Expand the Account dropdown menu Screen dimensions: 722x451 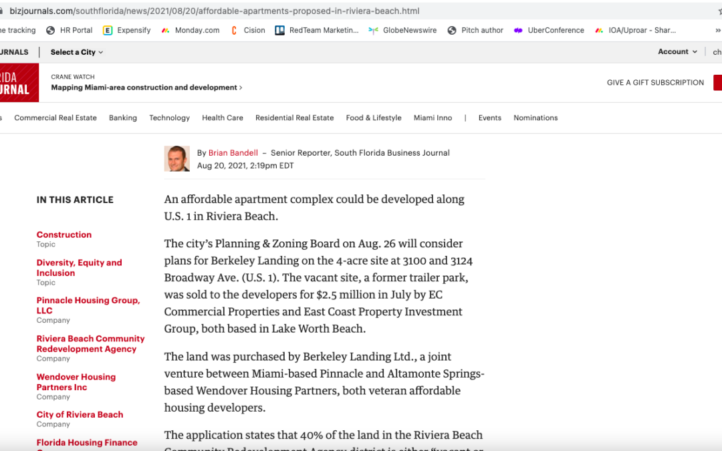coord(677,51)
